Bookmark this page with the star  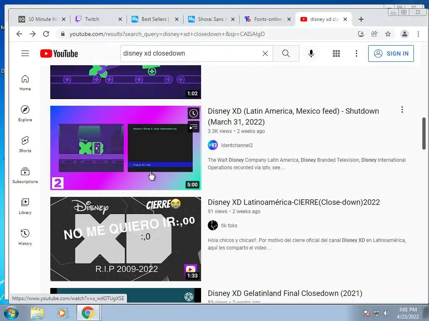(x=388, y=34)
